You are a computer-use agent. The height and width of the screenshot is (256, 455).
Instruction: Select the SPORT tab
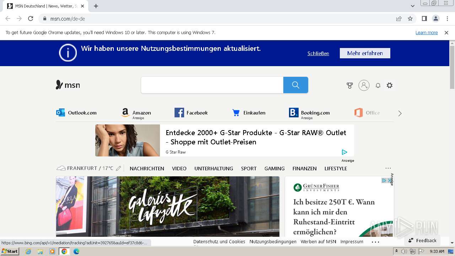point(249,169)
